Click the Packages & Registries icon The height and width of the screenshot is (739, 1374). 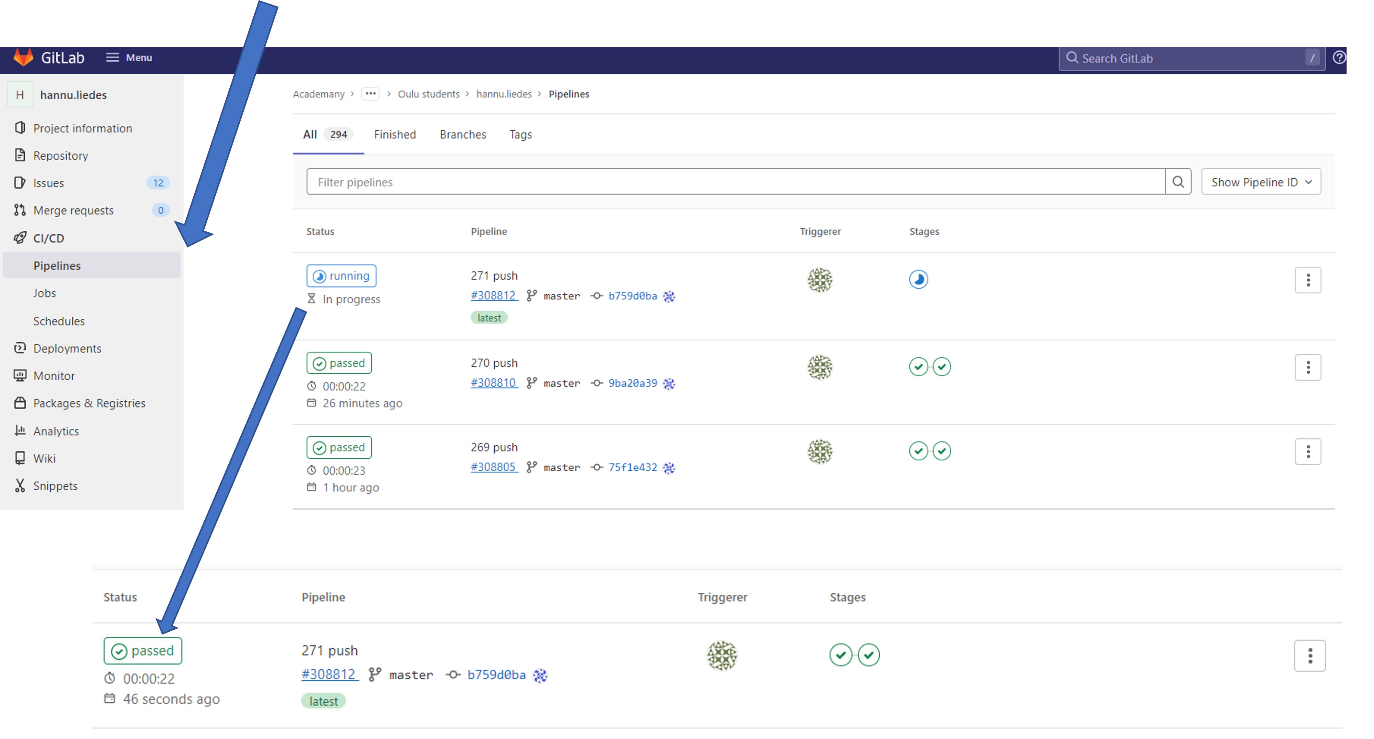click(20, 402)
